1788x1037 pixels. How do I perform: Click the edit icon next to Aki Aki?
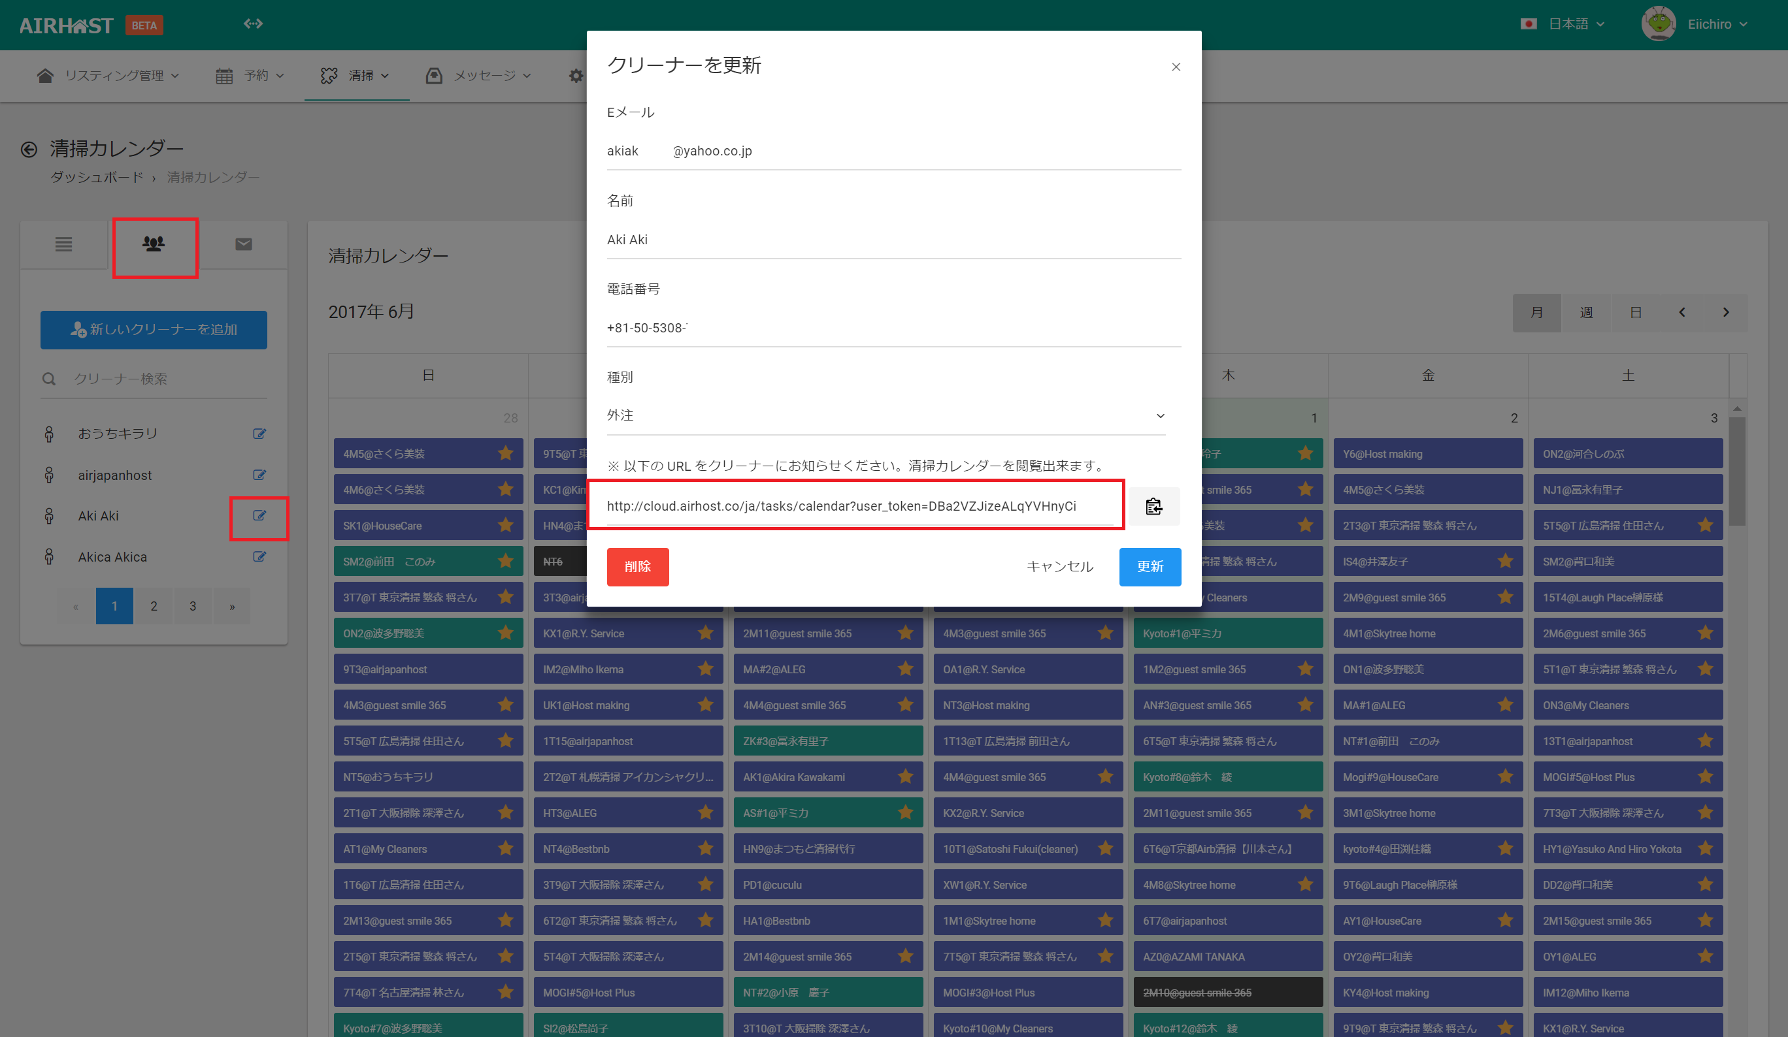(259, 516)
